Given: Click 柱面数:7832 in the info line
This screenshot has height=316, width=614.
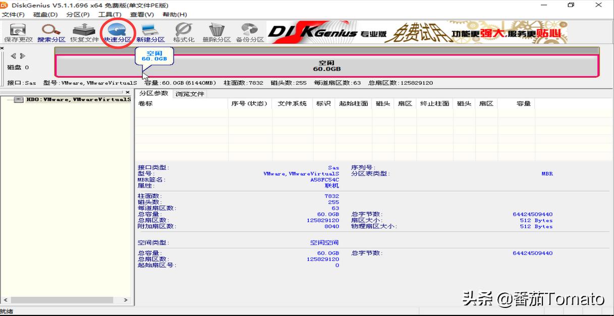Looking at the screenshot, I should click(x=244, y=83).
